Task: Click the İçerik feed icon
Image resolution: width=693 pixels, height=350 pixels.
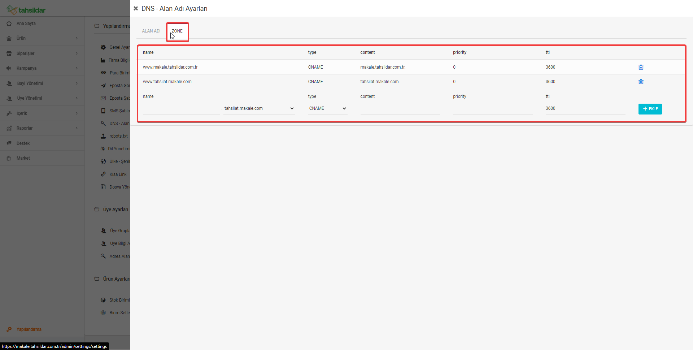Action: (x=9, y=113)
